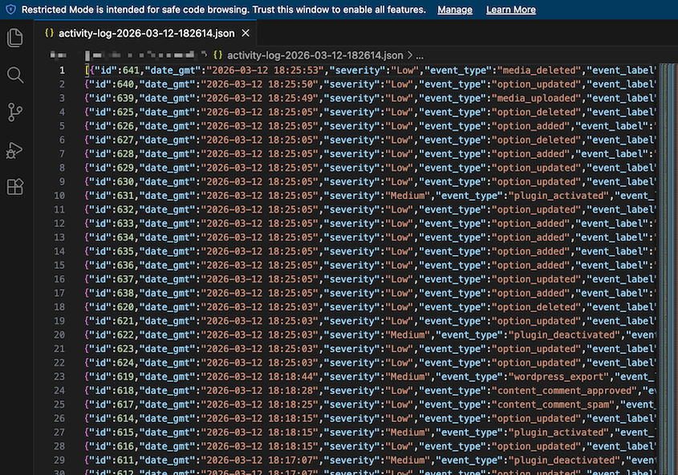Open the Explorer view in the activity bar
Image resolution: width=678 pixels, height=475 pixels.
coord(14,38)
